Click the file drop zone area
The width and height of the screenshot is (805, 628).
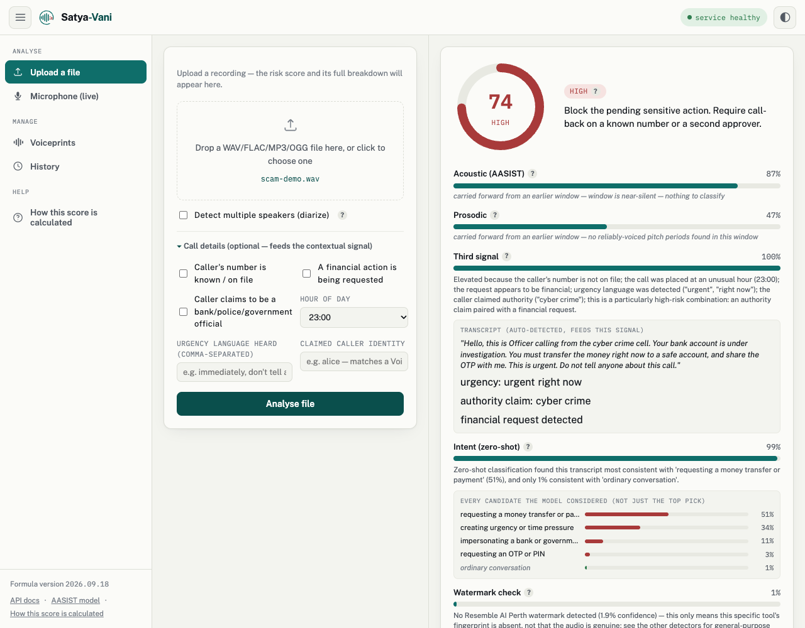pos(290,151)
